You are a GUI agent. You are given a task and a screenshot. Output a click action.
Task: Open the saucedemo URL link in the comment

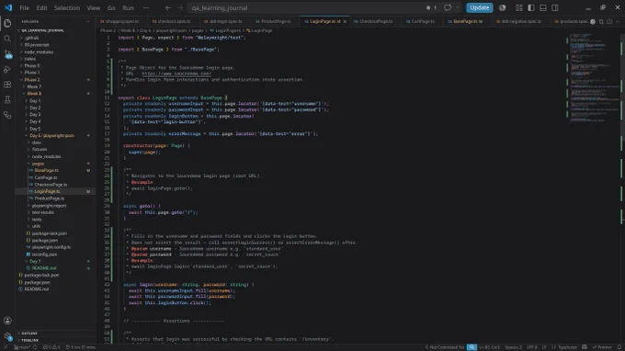pyautogui.click(x=176, y=74)
